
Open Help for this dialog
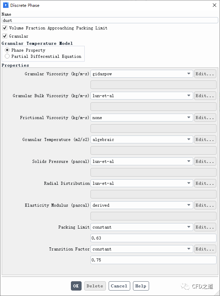tap(140, 286)
